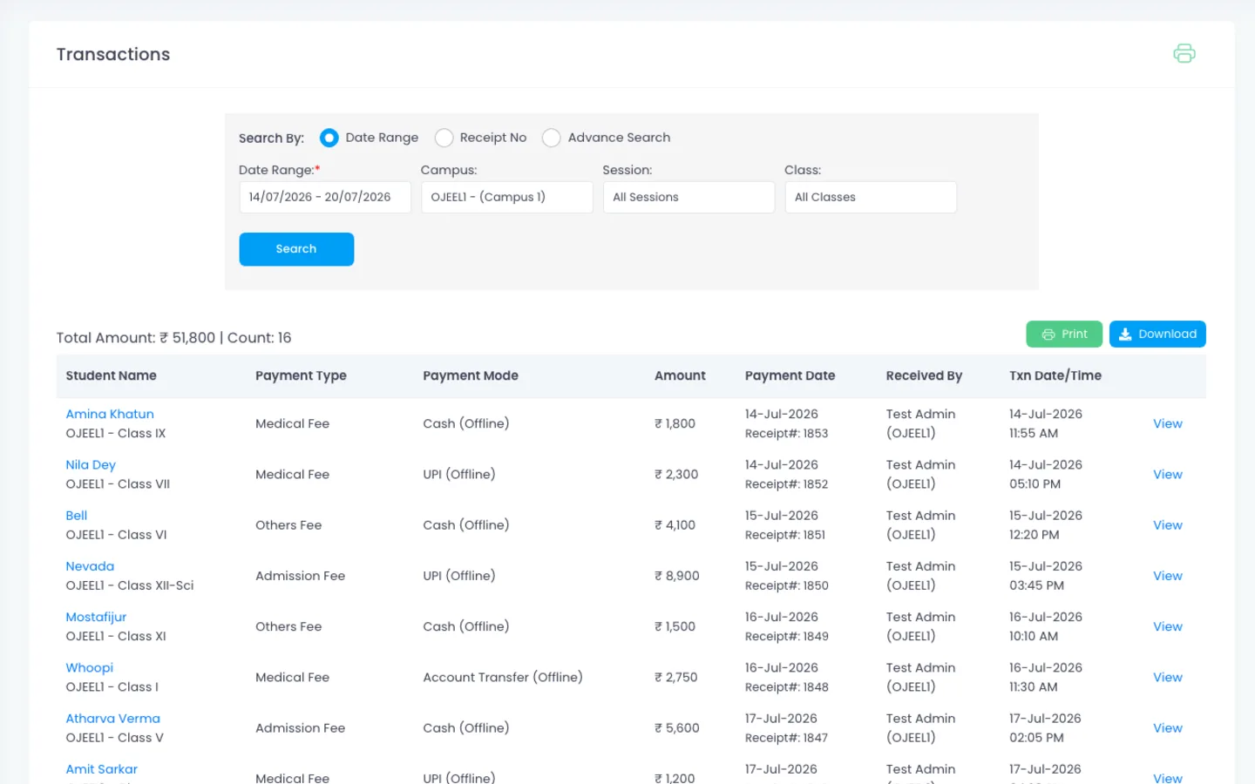Screen dimensions: 1255x784
Task: View transaction for receipt 1847
Action: (x=1168, y=728)
